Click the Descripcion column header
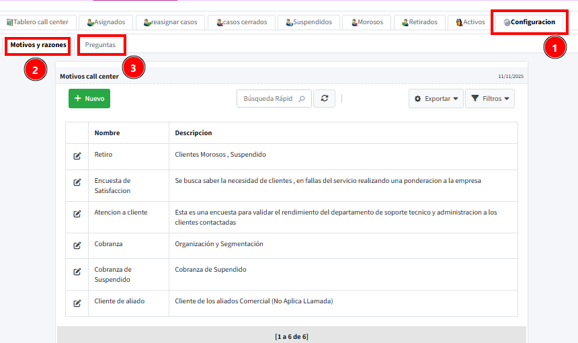 click(x=194, y=133)
